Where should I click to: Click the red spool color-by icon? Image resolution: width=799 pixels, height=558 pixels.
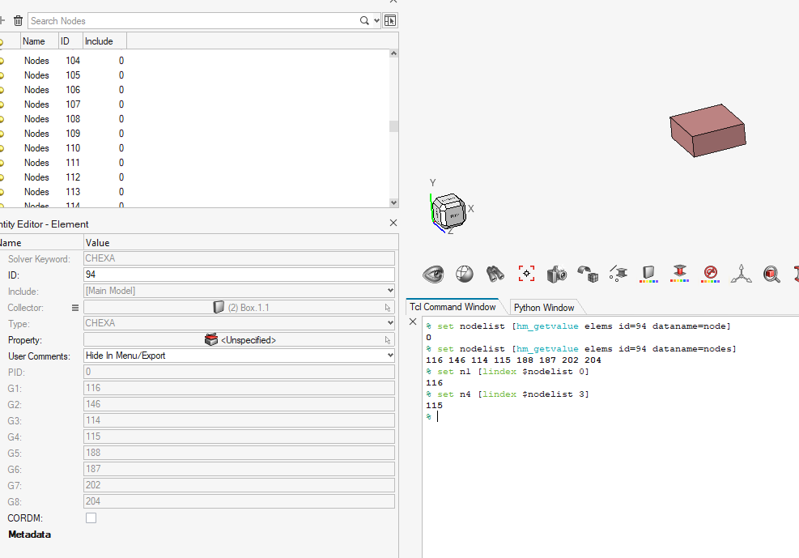[680, 274]
